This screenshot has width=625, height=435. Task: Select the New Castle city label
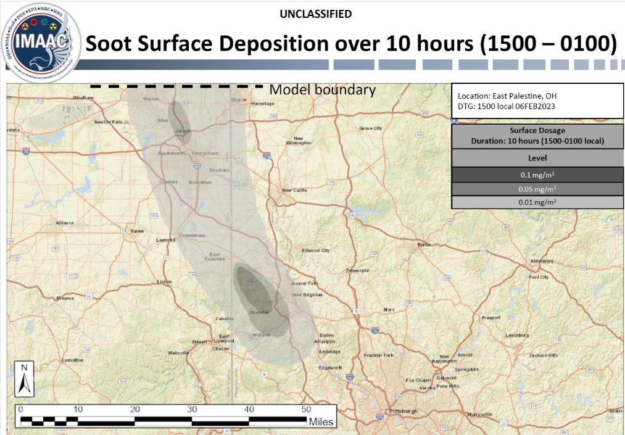pos(294,190)
